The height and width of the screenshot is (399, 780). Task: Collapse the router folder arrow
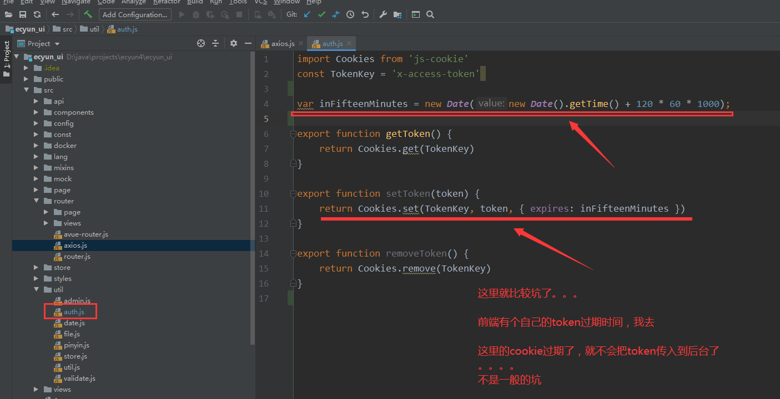point(36,201)
